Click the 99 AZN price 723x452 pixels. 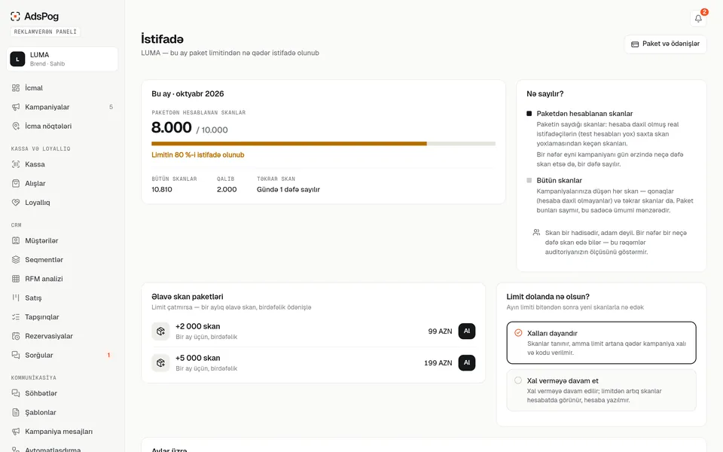[x=440, y=331]
